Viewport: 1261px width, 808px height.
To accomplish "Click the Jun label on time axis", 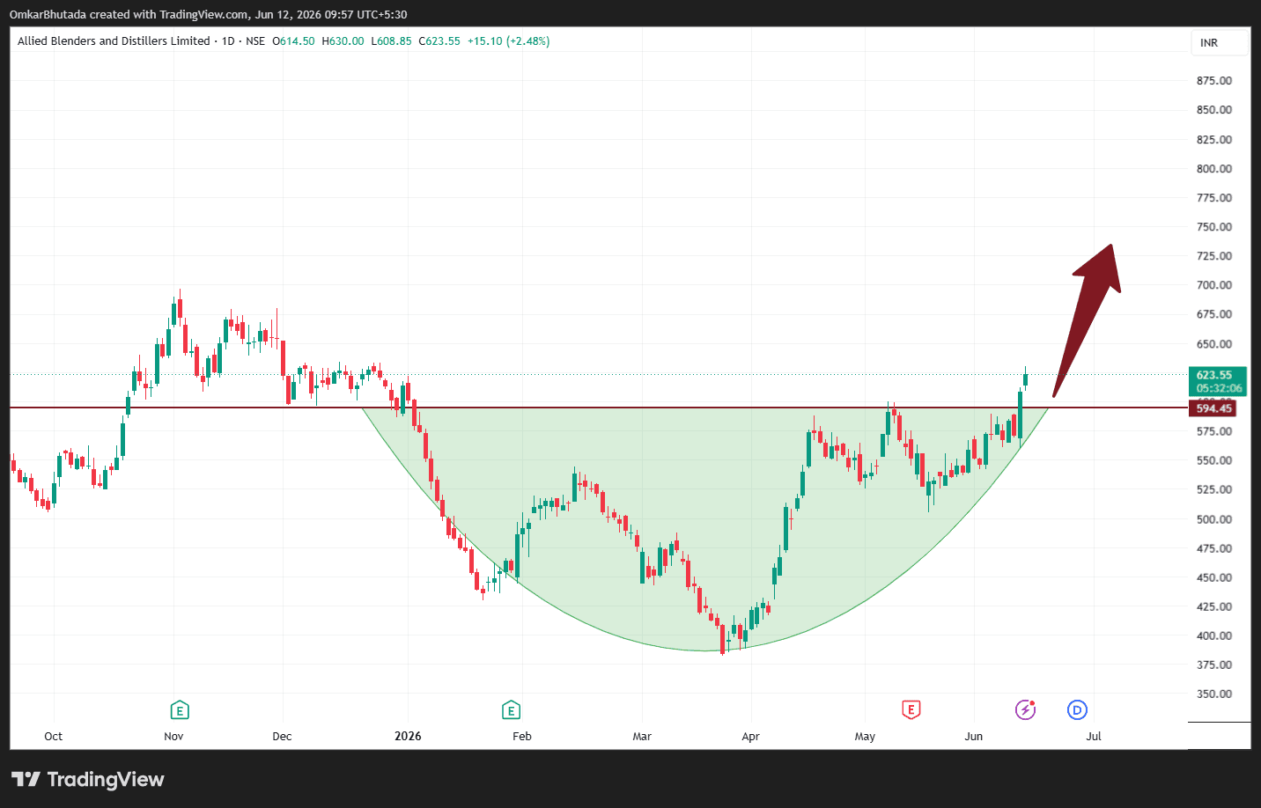I will tap(973, 736).
